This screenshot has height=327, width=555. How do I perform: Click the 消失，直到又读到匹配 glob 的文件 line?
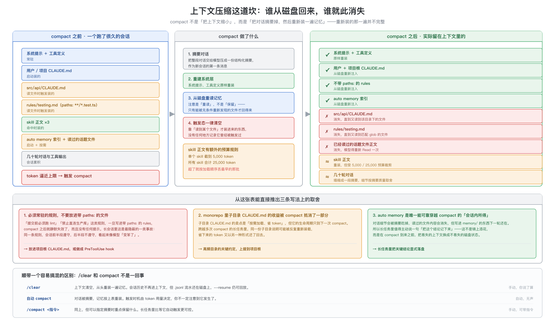(x=360, y=134)
